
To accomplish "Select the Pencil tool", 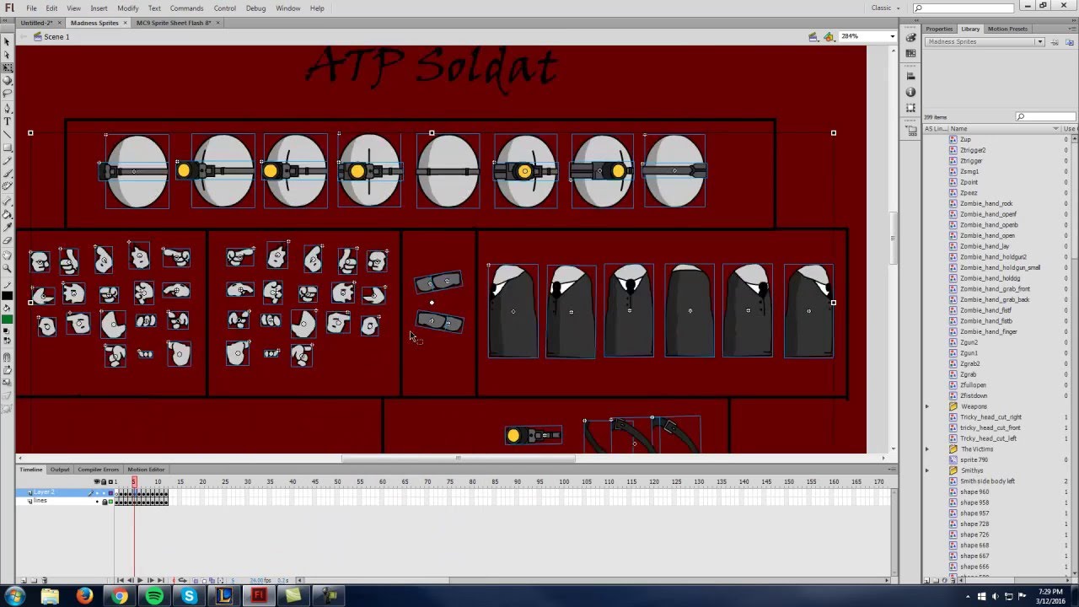I will (9, 160).
